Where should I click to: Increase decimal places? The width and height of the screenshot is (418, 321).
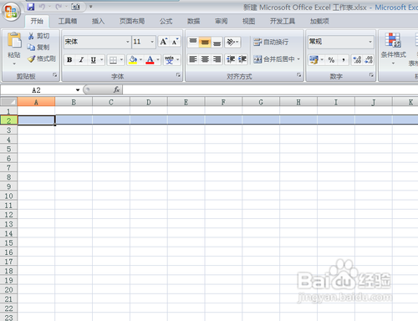click(357, 59)
